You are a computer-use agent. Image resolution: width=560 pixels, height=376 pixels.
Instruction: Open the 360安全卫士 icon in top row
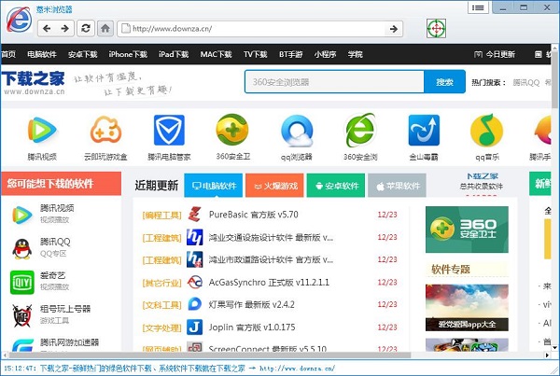point(232,130)
